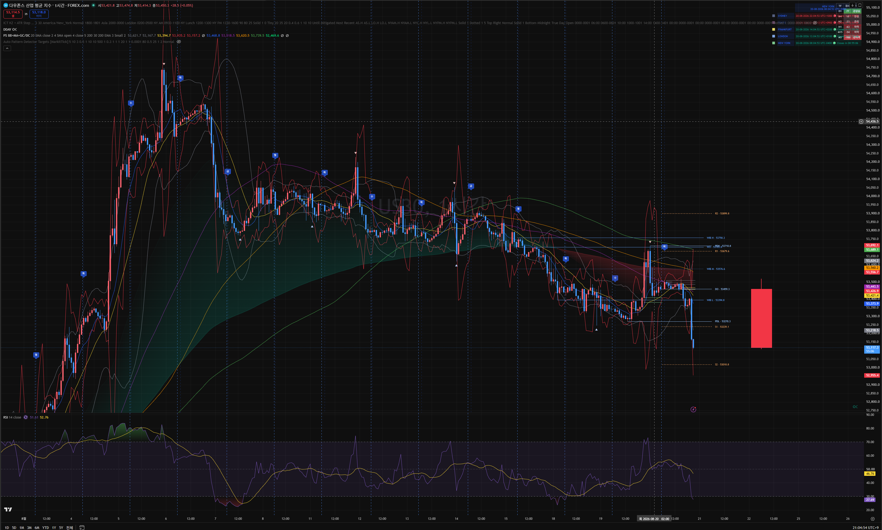The height and width of the screenshot is (530, 882).
Task: Click the 금 marker flag near Aug 14
Action: point(471,186)
